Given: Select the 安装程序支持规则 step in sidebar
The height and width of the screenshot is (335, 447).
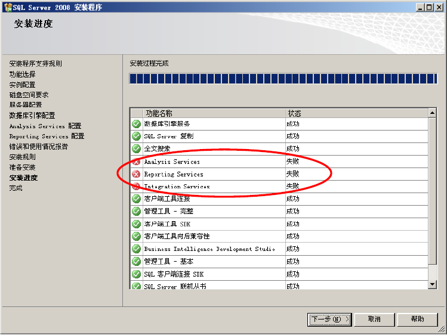Looking at the screenshot, I should (x=36, y=63).
